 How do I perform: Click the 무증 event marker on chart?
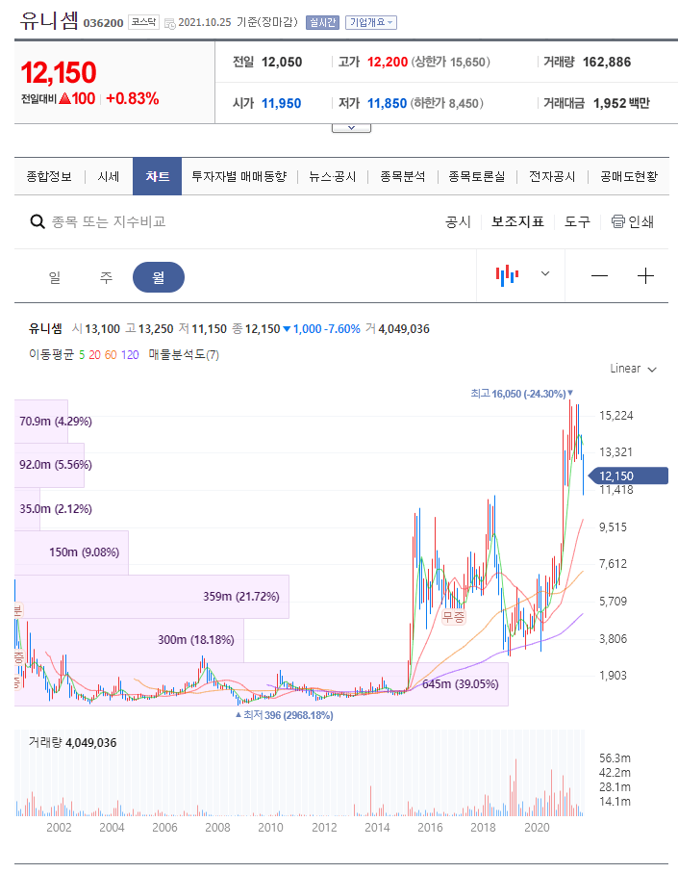(453, 616)
